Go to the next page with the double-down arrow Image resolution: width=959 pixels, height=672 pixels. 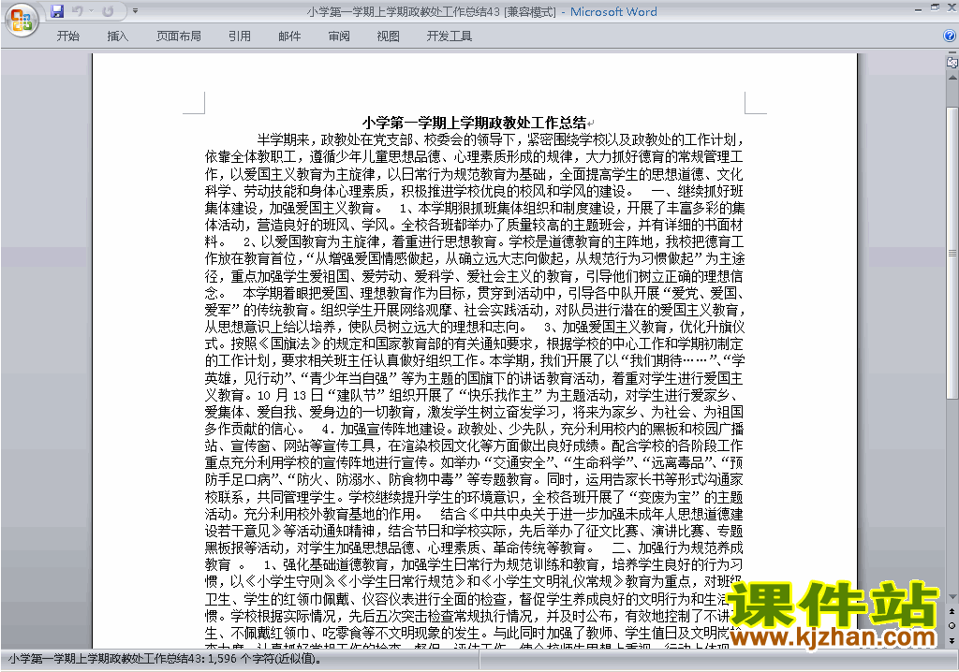[x=952, y=640]
